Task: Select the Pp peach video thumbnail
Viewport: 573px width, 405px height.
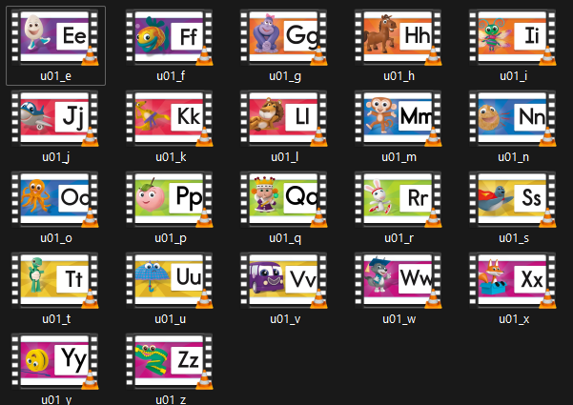Action: coord(169,199)
